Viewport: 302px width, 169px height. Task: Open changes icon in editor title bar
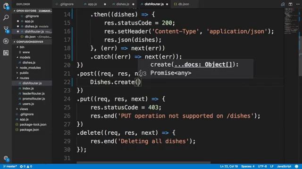point(283,4)
